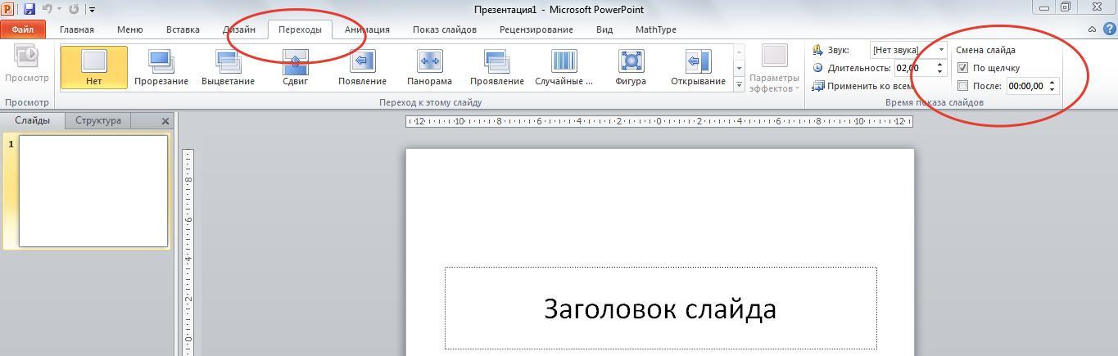Select slide 1 thumbnail
The width and height of the screenshot is (1118, 356).
93,191
